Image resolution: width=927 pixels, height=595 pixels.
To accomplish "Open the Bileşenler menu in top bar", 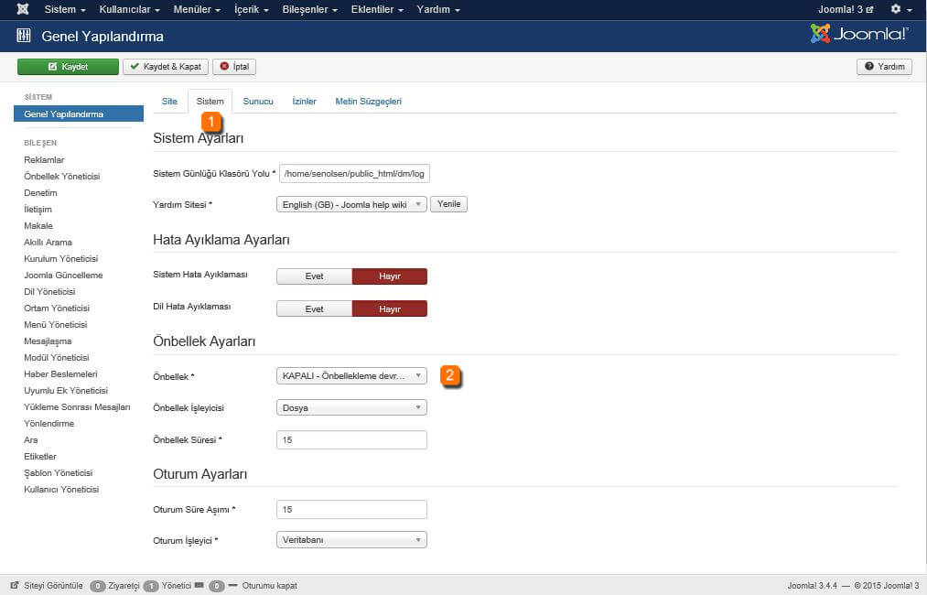I will coord(310,9).
